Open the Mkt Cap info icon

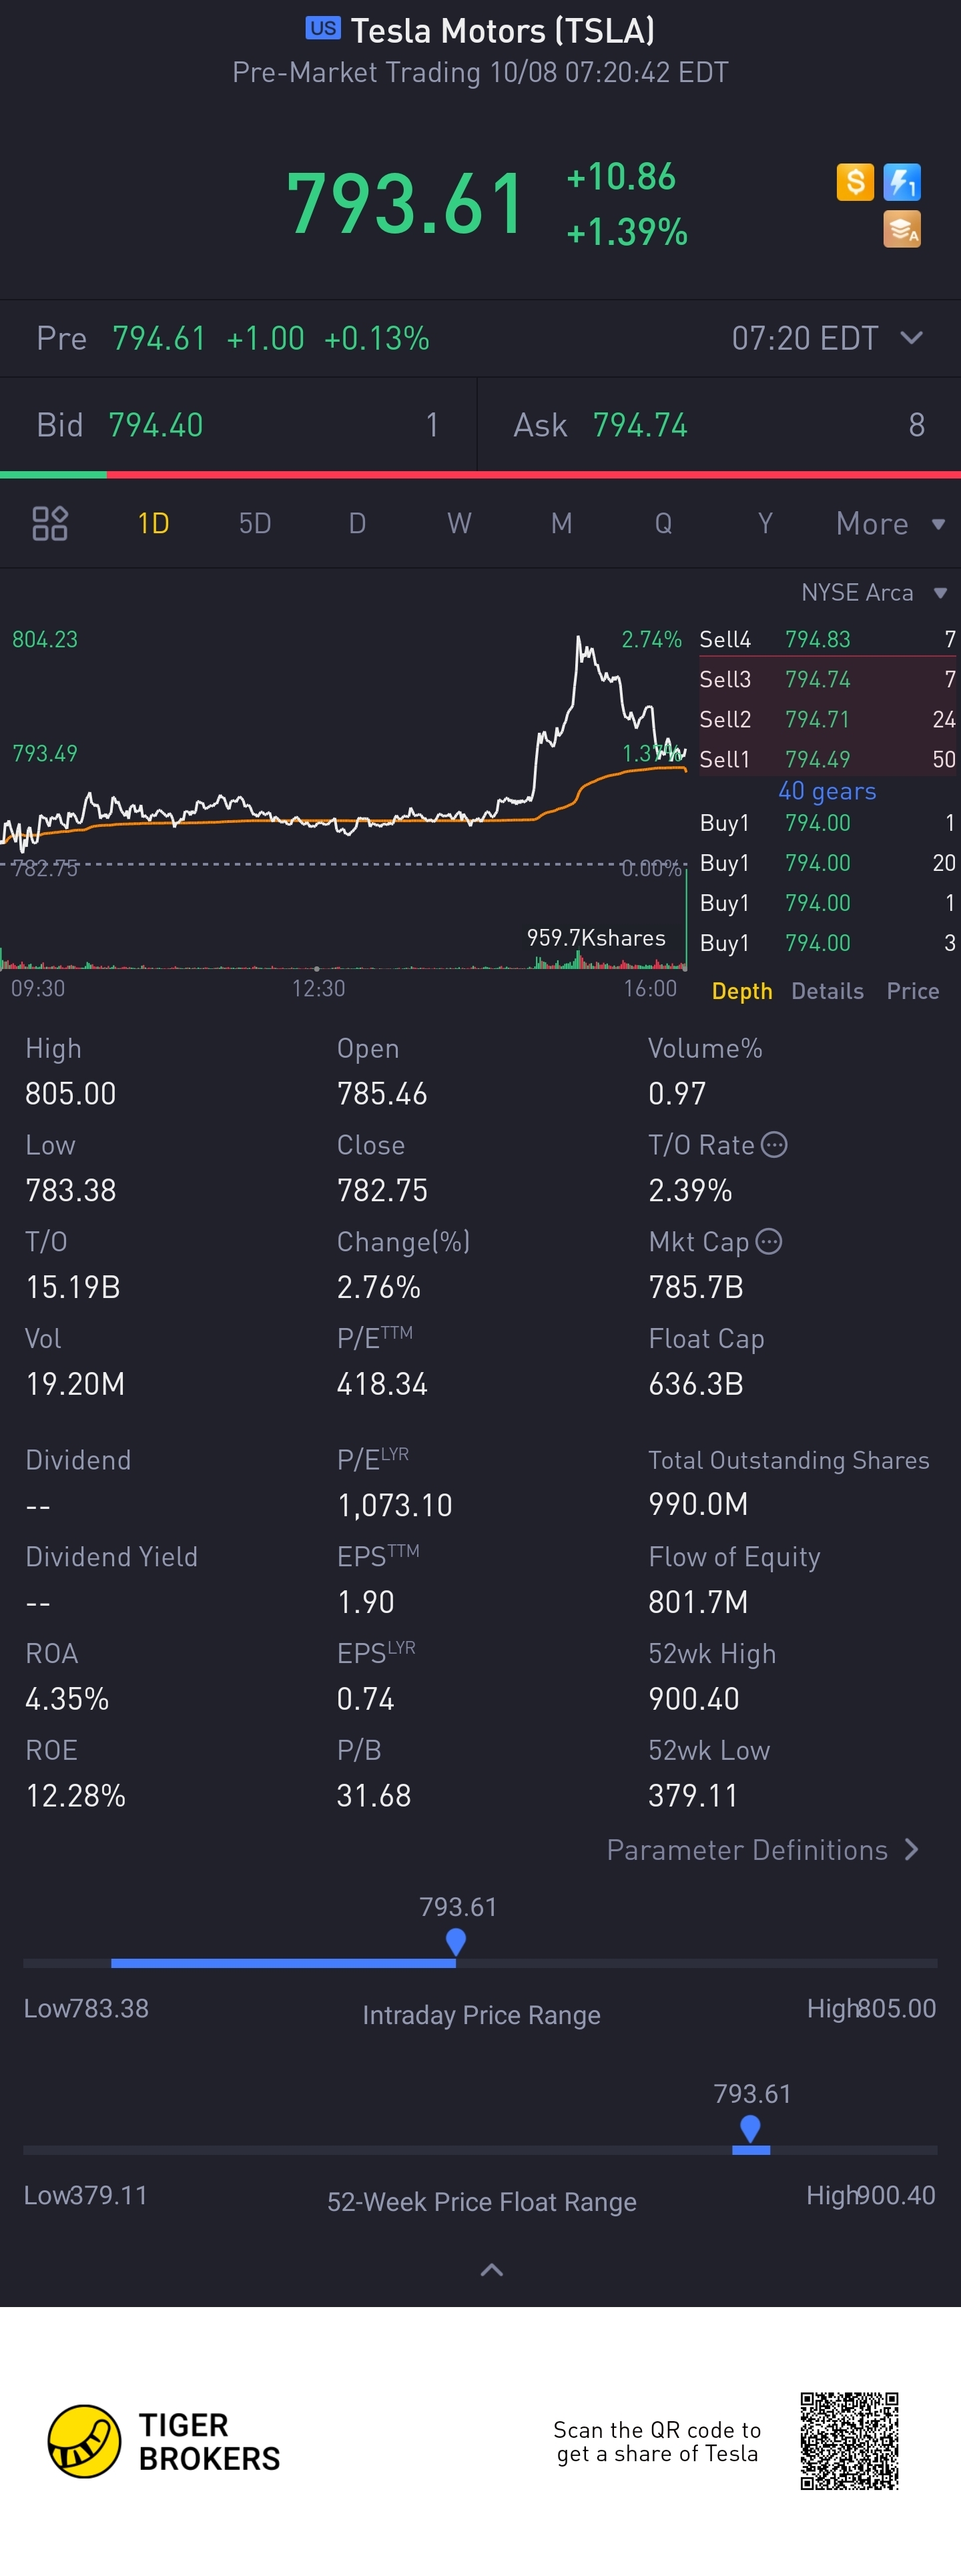click(768, 1242)
